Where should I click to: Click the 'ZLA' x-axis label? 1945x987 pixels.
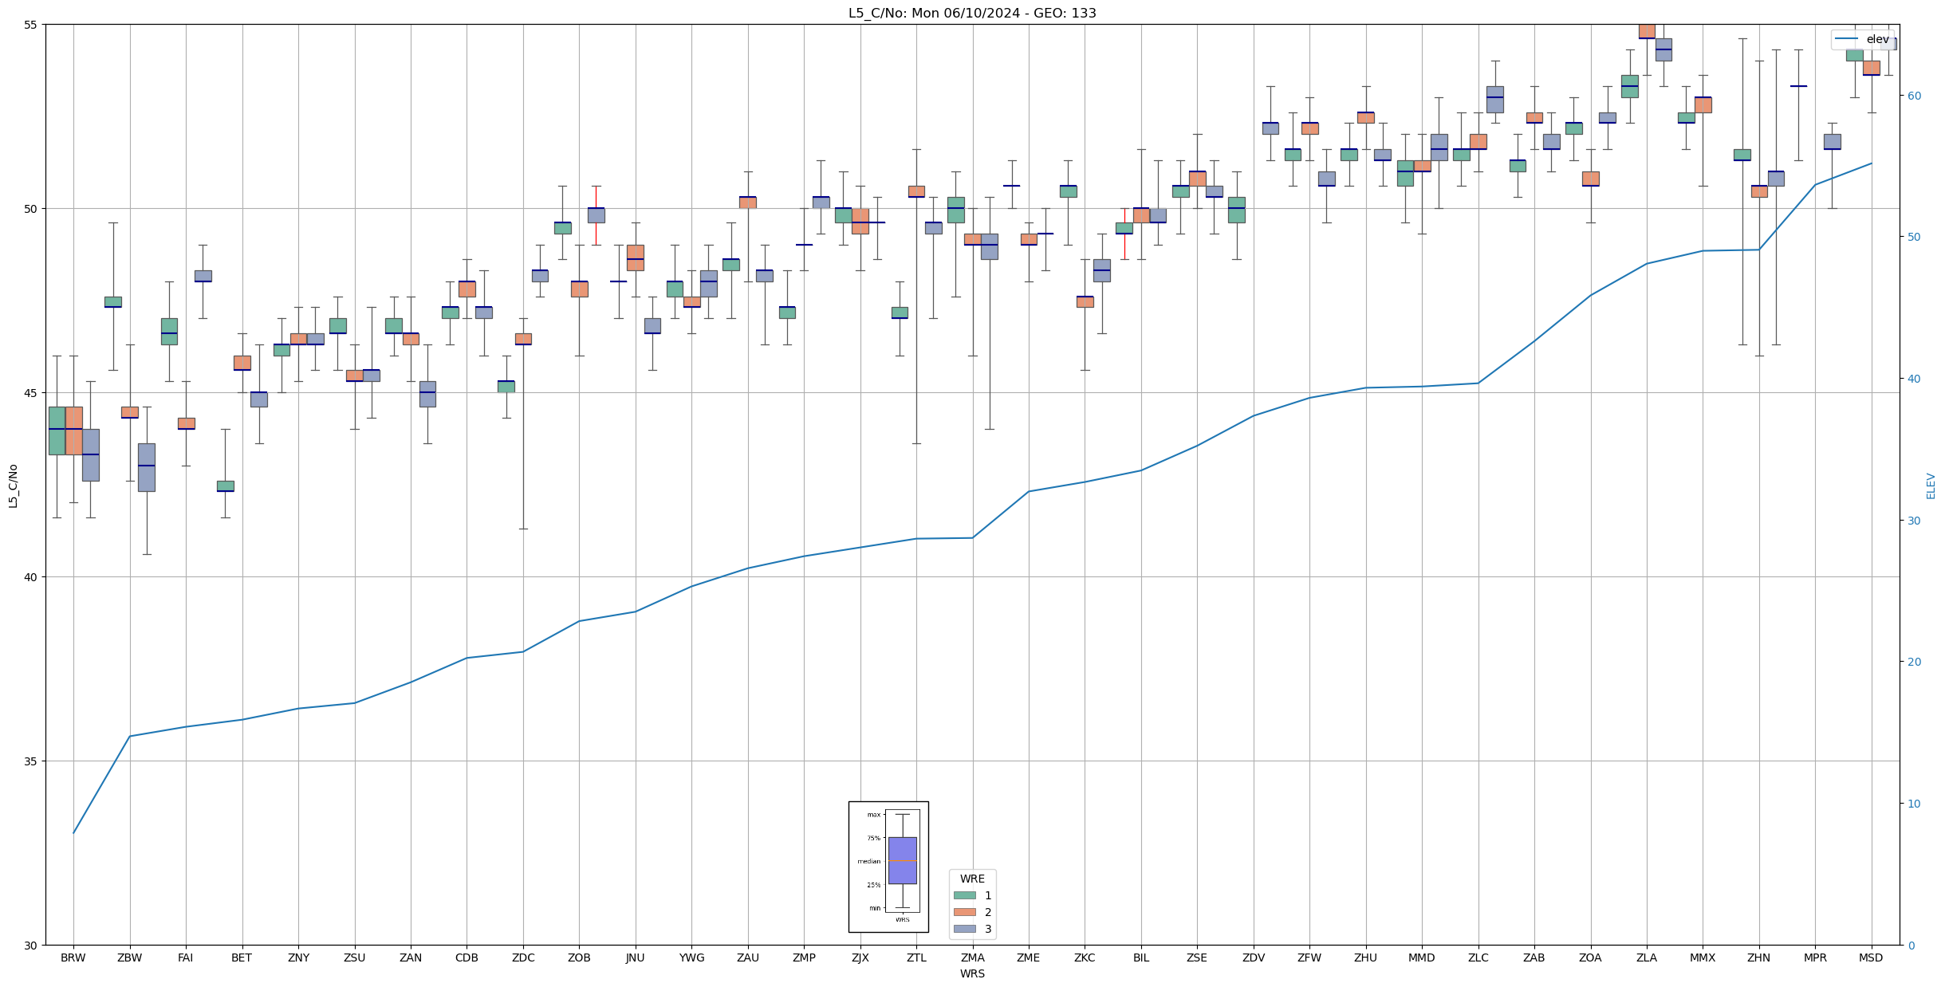coord(1647,958)
